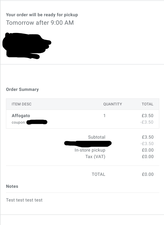This screenshot has height=225, width=164.
Task: Click the Subtotal label
Action: pyautogui.click(x=97, y=137)
